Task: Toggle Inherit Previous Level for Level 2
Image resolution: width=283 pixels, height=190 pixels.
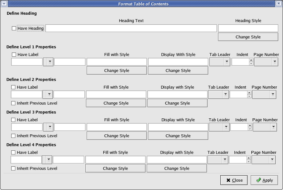Action: 13,103
